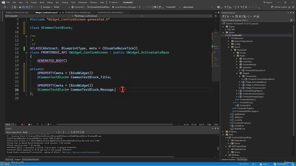Select Widget_PrimaryLayout.h file

(x=255, y=88)
